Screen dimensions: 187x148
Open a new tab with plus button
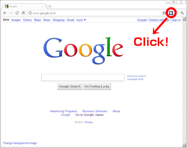pos(50,6)
